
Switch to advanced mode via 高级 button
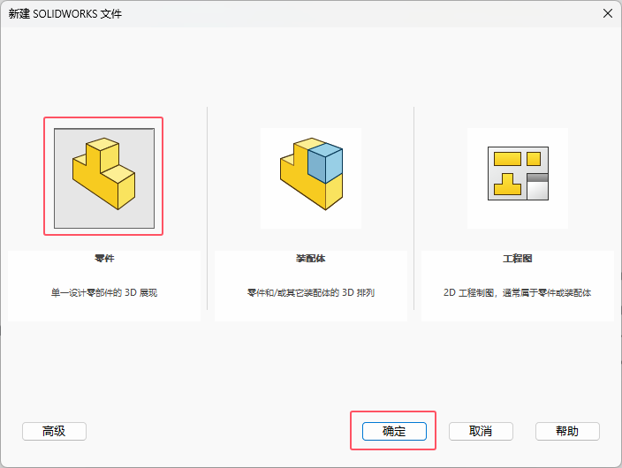[x=54, y=431]
